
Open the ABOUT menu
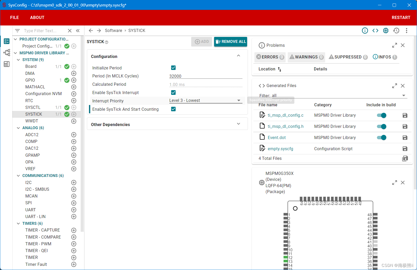(x=37, y=17)
